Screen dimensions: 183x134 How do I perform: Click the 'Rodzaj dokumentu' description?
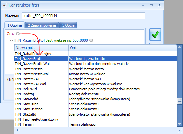[x=84, y=94]
